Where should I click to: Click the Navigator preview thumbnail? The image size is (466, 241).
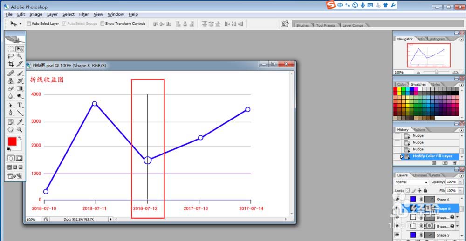click(x=429, y=55)
